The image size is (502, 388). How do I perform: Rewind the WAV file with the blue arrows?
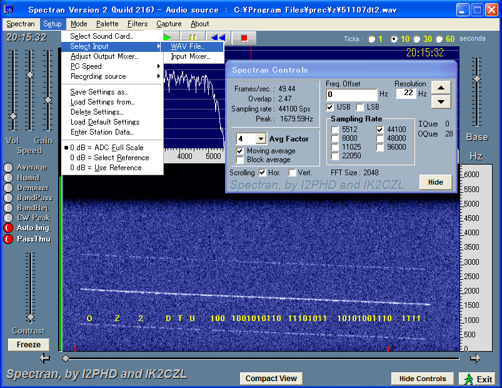218,38
